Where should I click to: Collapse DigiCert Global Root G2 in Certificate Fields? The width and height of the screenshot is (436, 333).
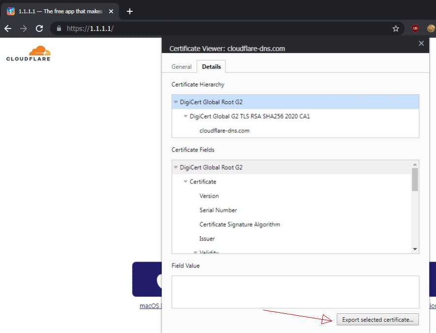176,167
